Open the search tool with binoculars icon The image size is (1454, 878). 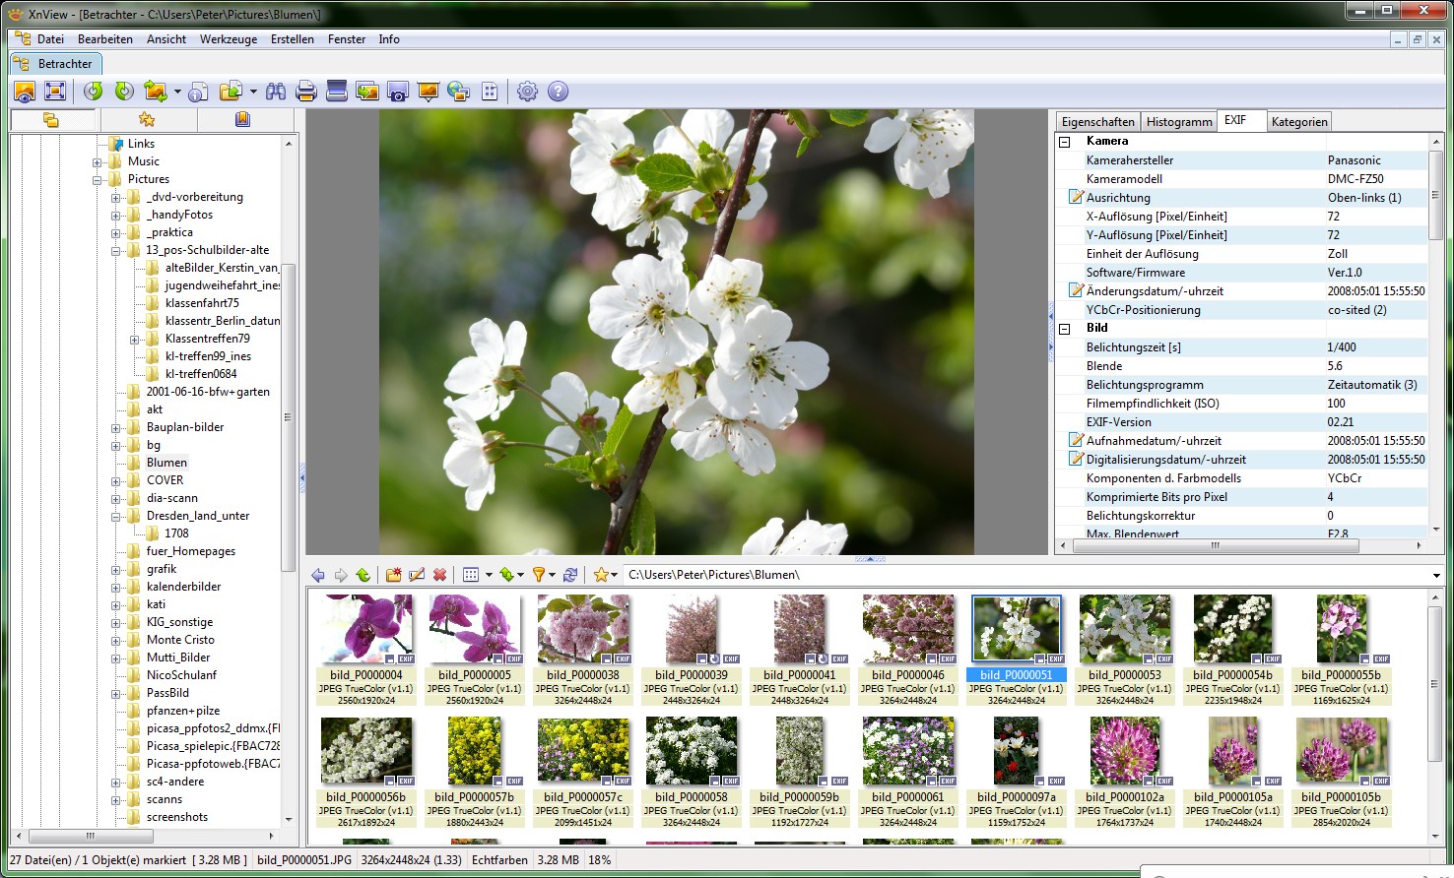coord(276,92)
